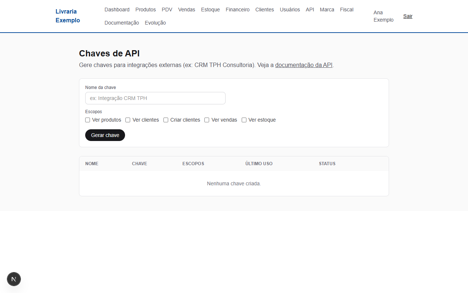The height and width of the screenshot is (293, 468).
Task: Click the Ana Exemplo user name
Action: 384,16
